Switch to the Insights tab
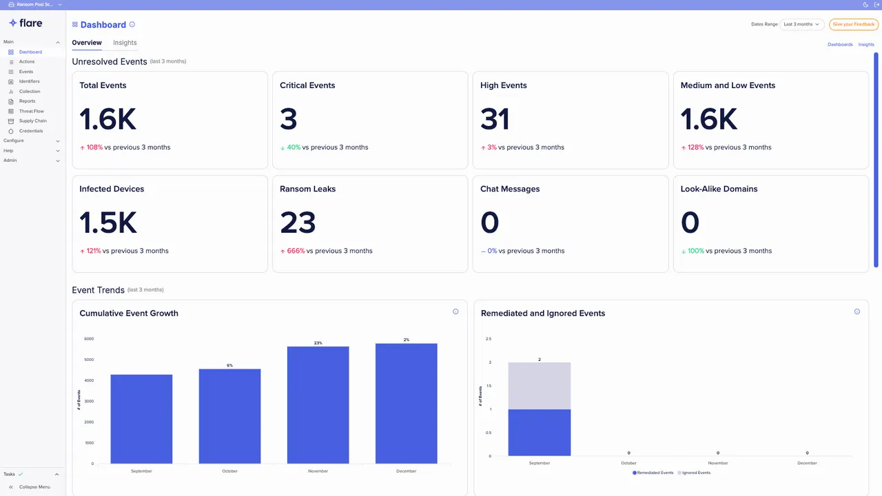This screenshot has height=496, width=882. (125, 43)
